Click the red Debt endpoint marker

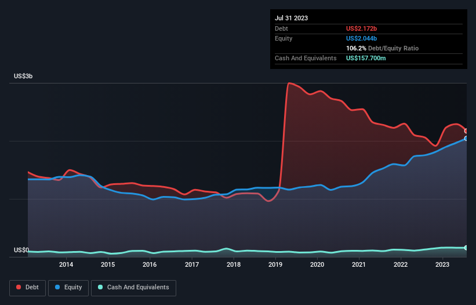[x=466, y=131]
